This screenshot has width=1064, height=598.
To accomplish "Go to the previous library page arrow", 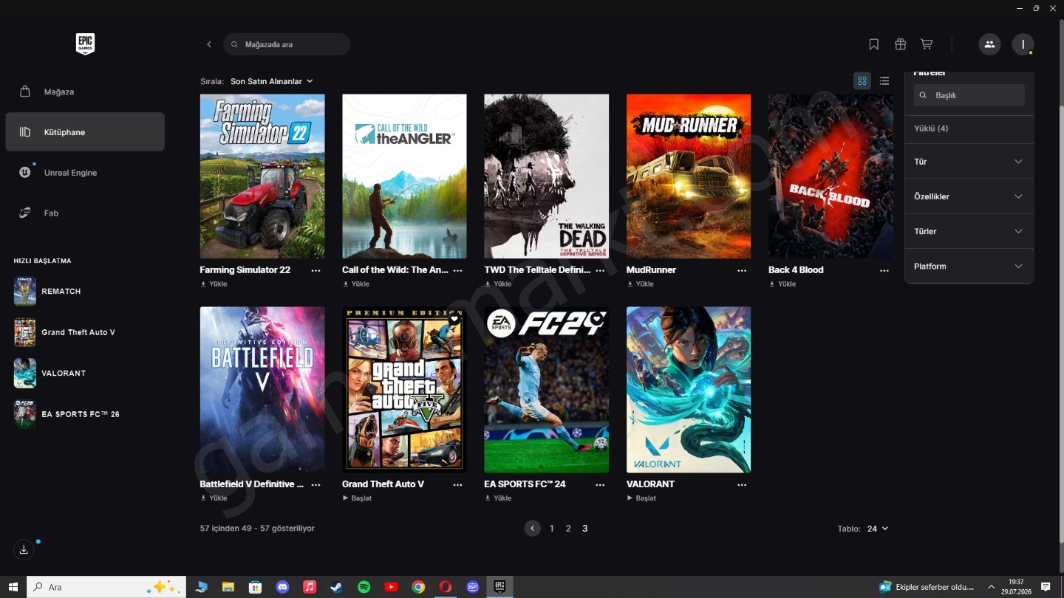I will point(533,529).
